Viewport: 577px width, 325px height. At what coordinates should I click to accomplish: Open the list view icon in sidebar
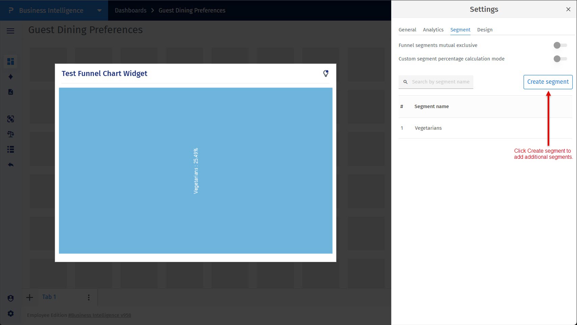tap(10, 149)
